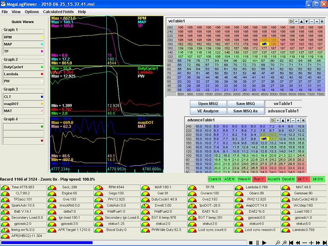The image size is (328, 246).
Task: Click the Save MSQ As button
Action: [x=245, y=111]
